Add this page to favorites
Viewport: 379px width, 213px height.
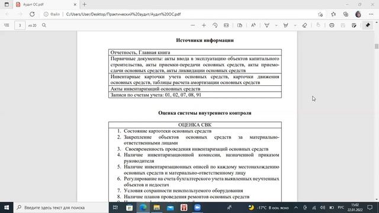320,14
